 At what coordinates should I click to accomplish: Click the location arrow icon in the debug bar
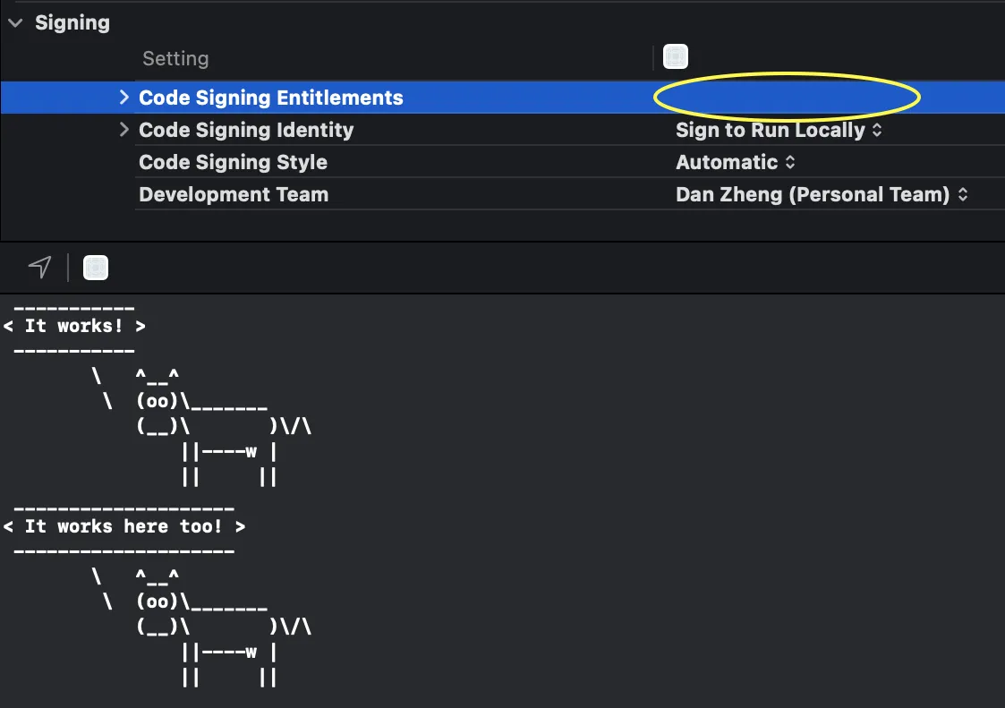click(x=39, y=267)
